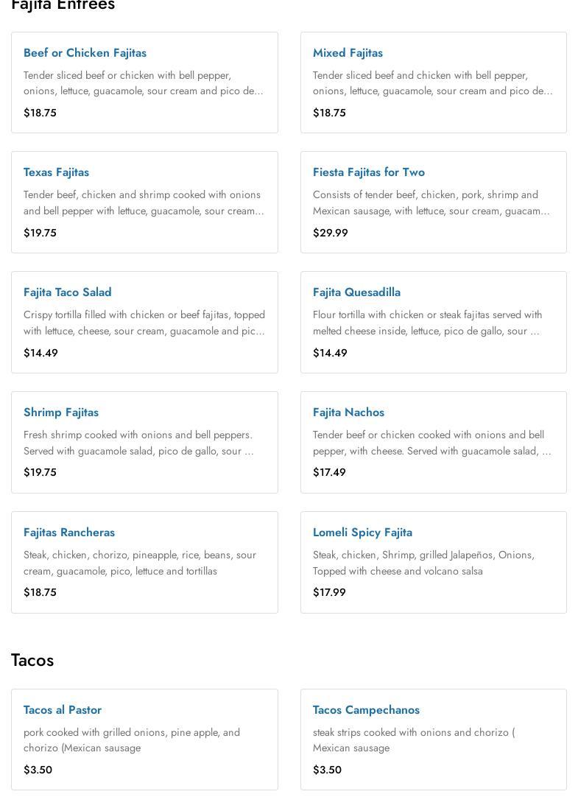The width and height of the screenshot is (578, 797).
Task: Click the $17.99 Lomeli Spicy Fajita price
Action: click(329, 592)
